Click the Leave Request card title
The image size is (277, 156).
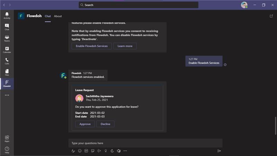tap(84, 90)
